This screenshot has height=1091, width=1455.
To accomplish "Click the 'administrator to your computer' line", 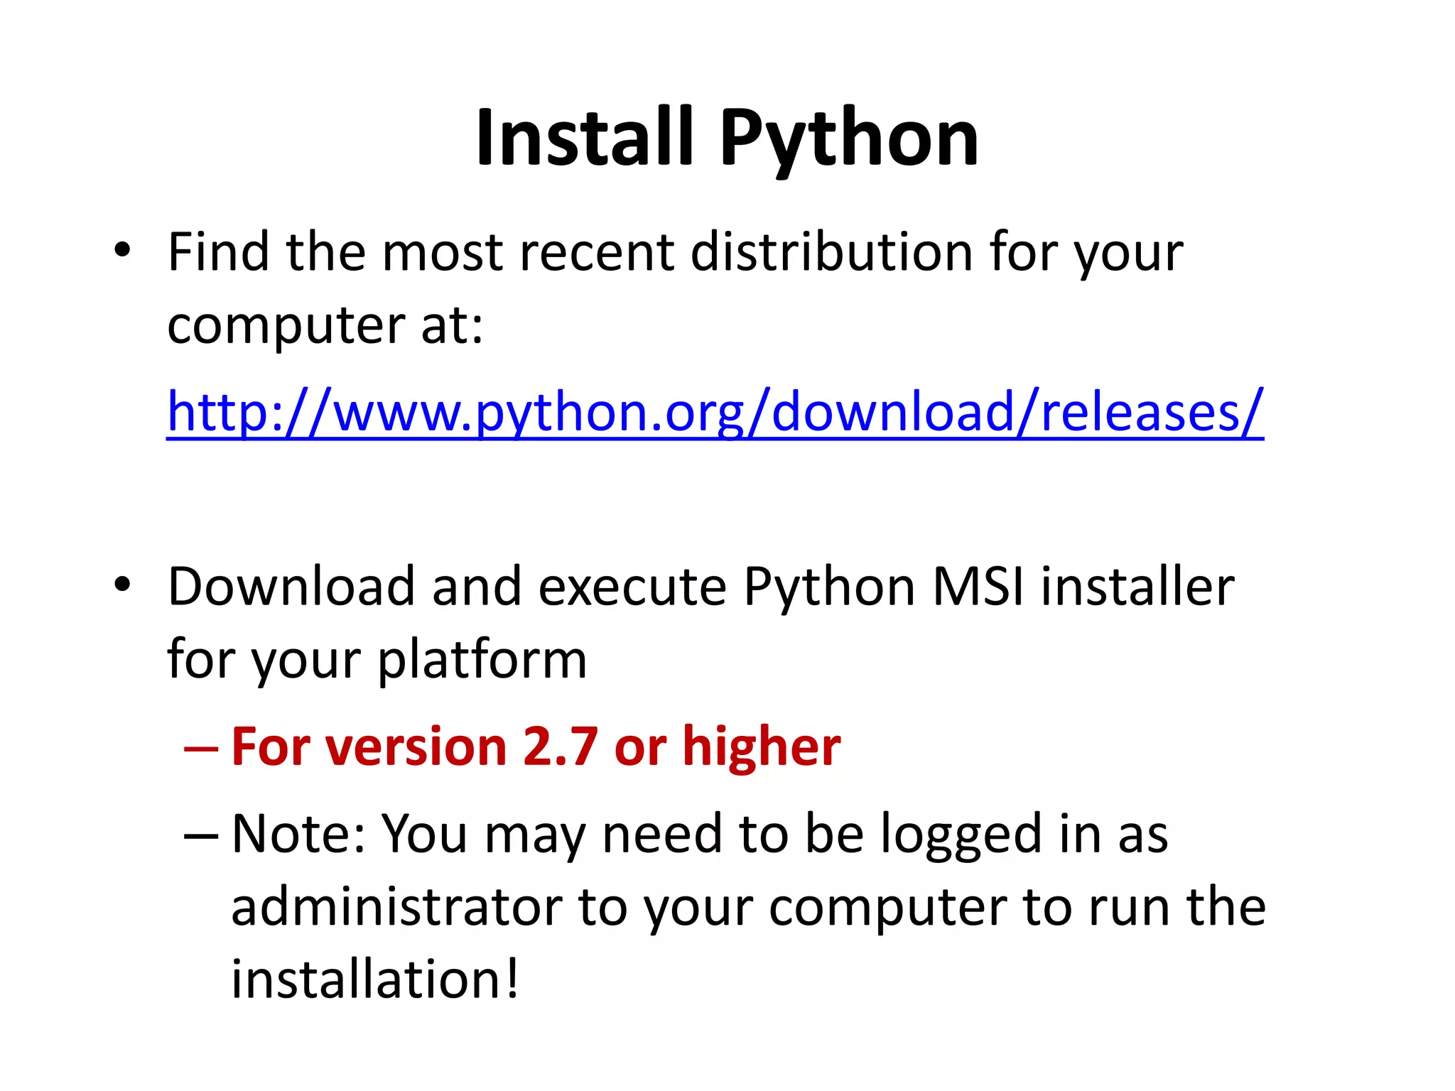I will 748,907.
